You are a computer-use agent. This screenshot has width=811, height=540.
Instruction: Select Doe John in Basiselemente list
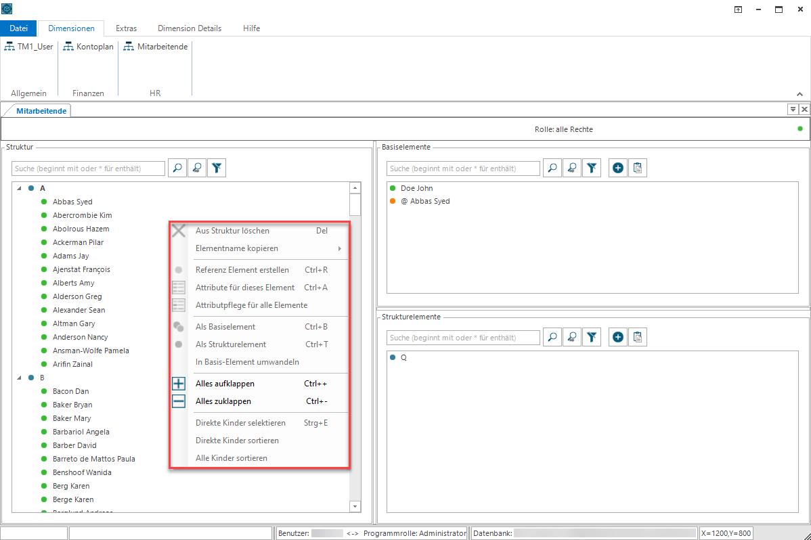416,188
